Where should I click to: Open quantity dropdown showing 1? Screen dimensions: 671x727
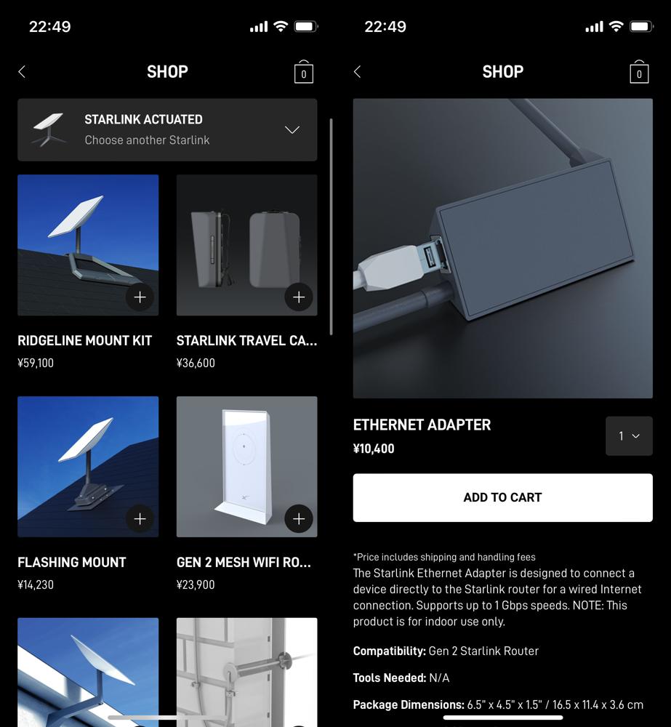pyautogui.click(x=629, y=435)
